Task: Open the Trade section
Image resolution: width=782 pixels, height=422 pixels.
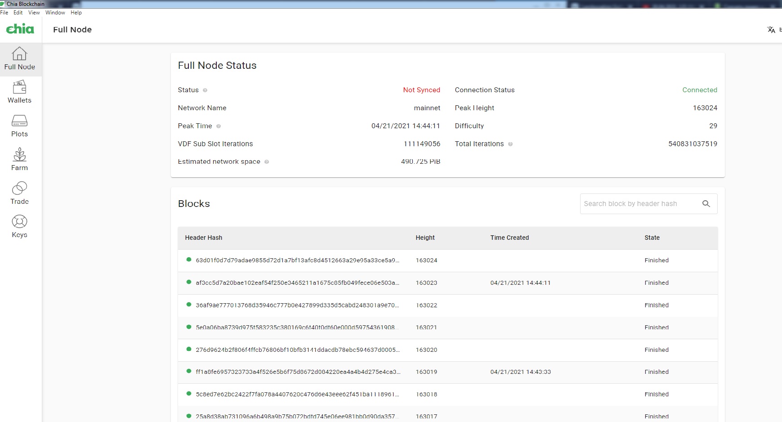Action: [20, 194]
